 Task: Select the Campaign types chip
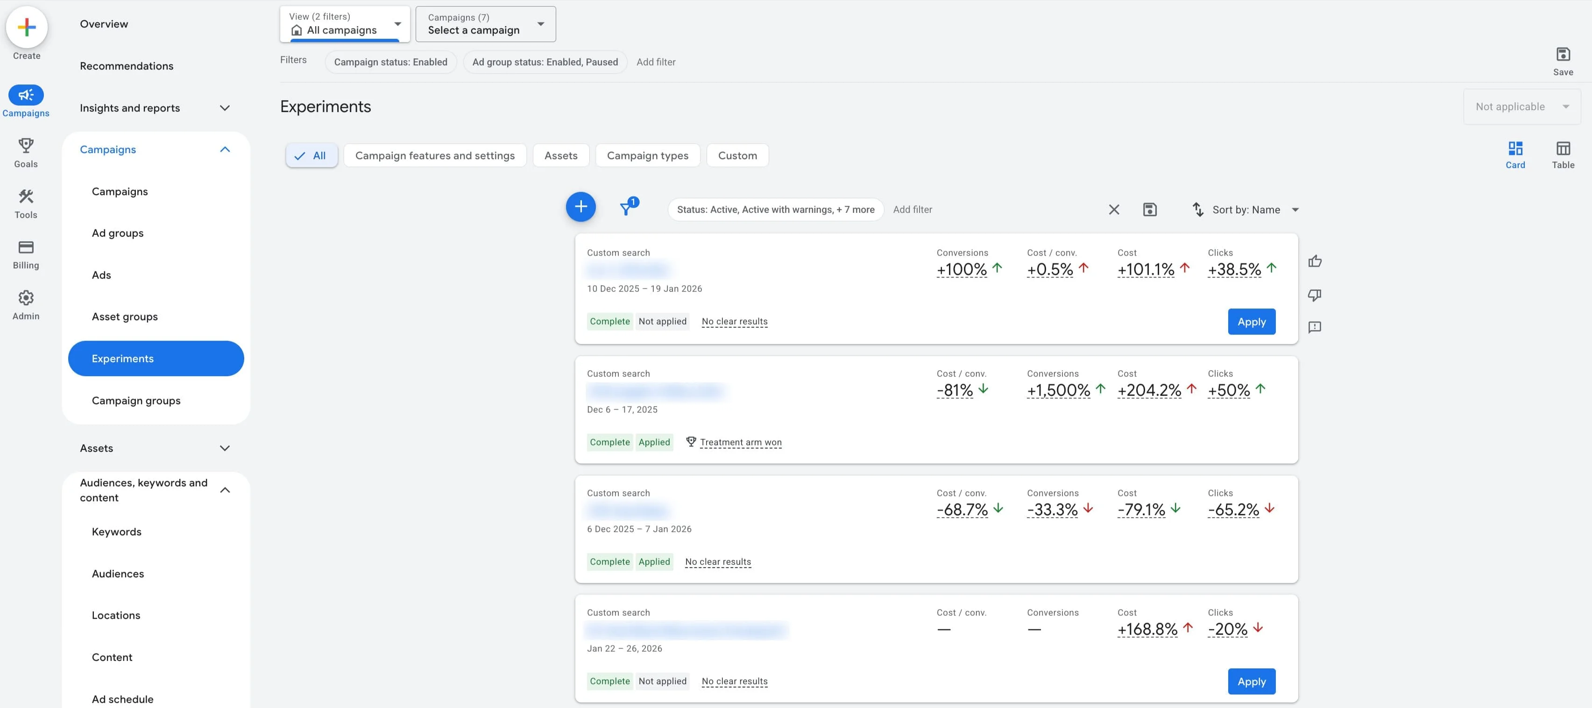pyautogui.click(x=647, y=156)
